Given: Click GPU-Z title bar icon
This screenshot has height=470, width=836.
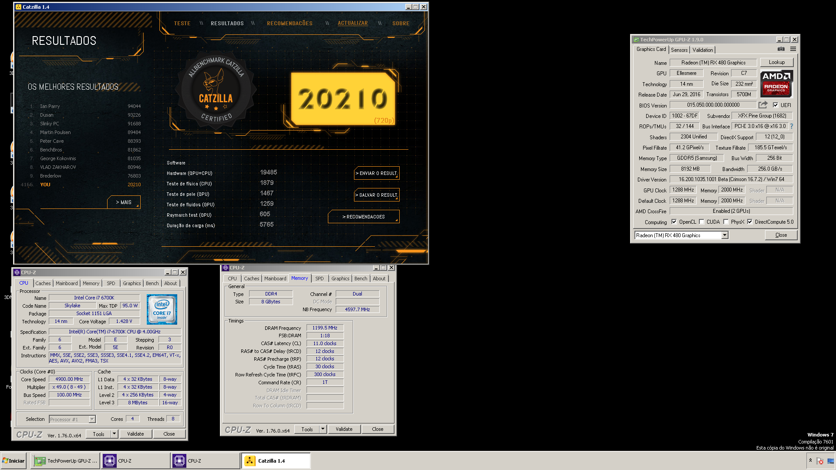Looking at the screenshot, I should 636,40.
